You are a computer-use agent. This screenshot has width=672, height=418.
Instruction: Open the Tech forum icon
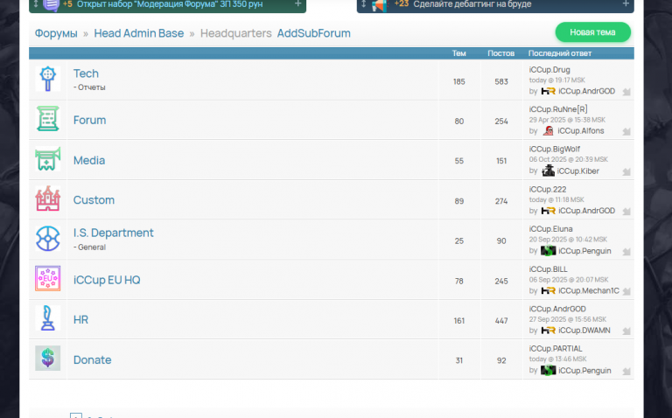click(47, 79)
